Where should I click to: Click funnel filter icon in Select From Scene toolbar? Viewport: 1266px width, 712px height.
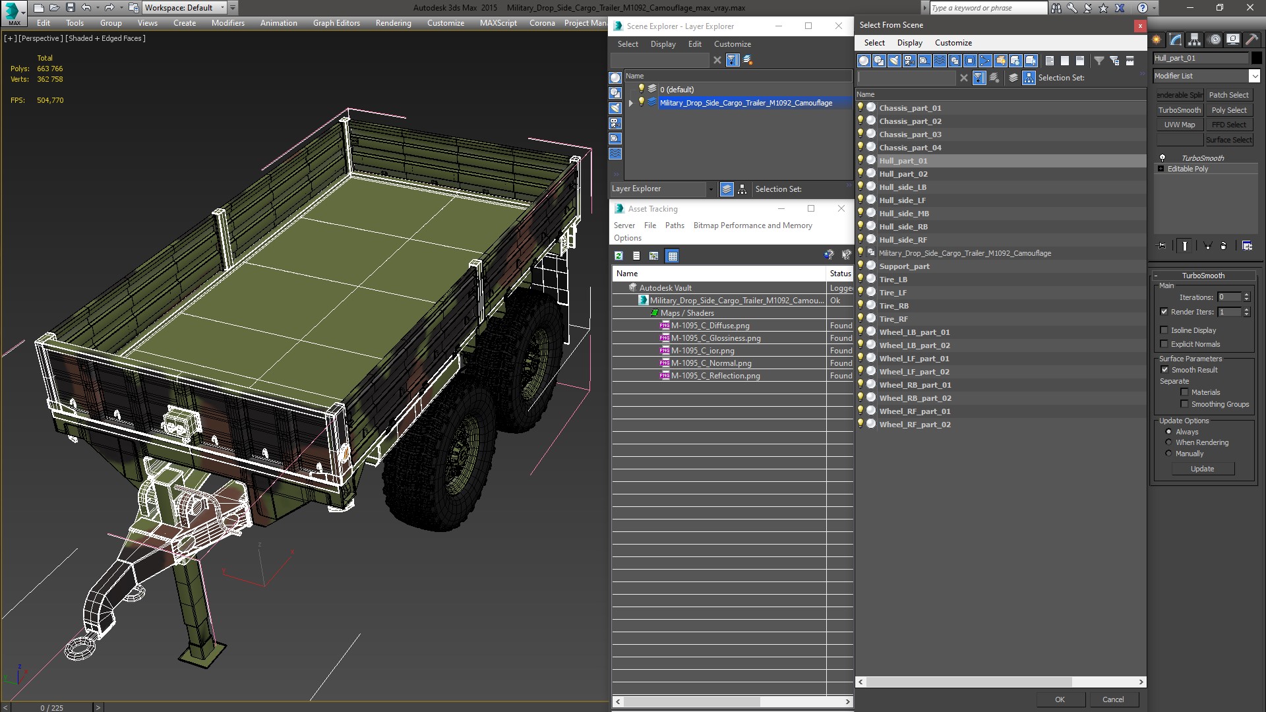pyautogui.click(x=1099, y=61)
